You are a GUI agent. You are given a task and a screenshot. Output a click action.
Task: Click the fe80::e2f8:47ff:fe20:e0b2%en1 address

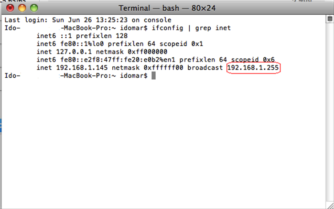point(118,60)
